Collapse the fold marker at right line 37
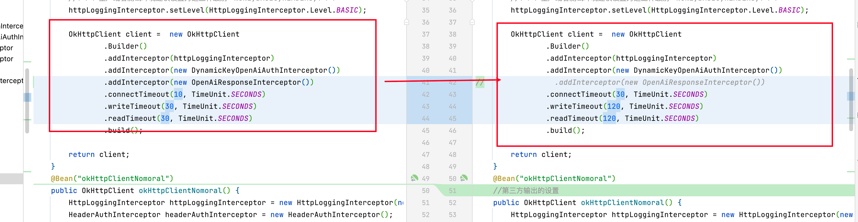 pos(472,22)
